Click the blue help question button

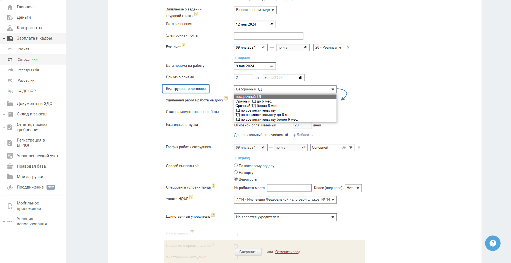coord(493,243)
